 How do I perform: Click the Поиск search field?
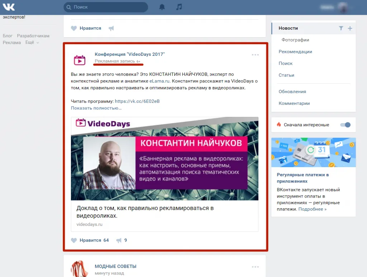(106, 7)
